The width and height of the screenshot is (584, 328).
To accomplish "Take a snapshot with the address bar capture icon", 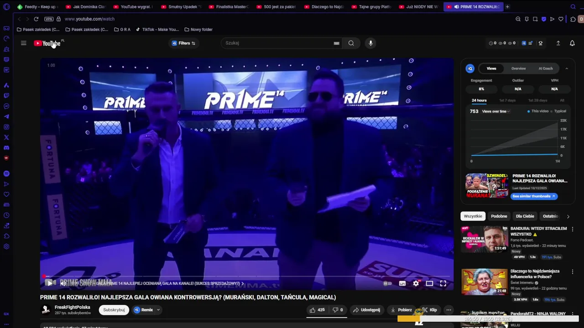I will (x=535, y=19).
